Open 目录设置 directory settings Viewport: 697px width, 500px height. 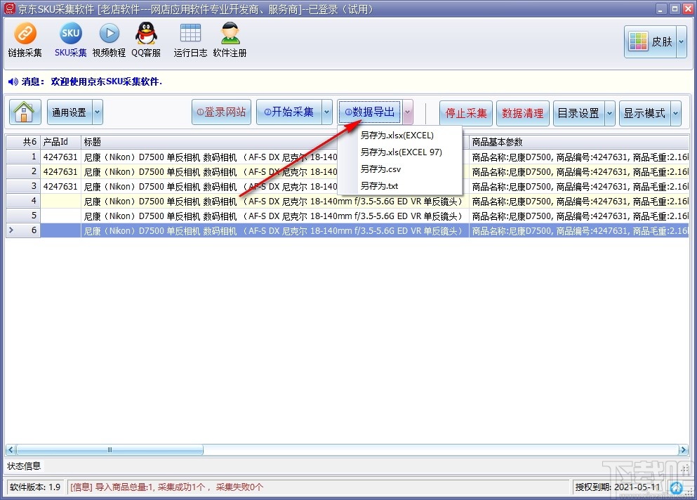click(578, 113)
